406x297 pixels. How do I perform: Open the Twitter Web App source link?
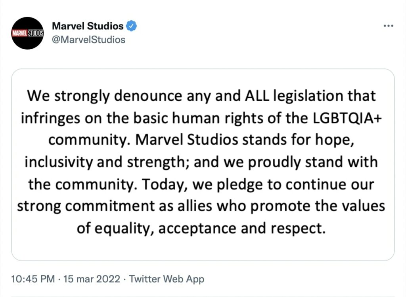pos(167,279)
